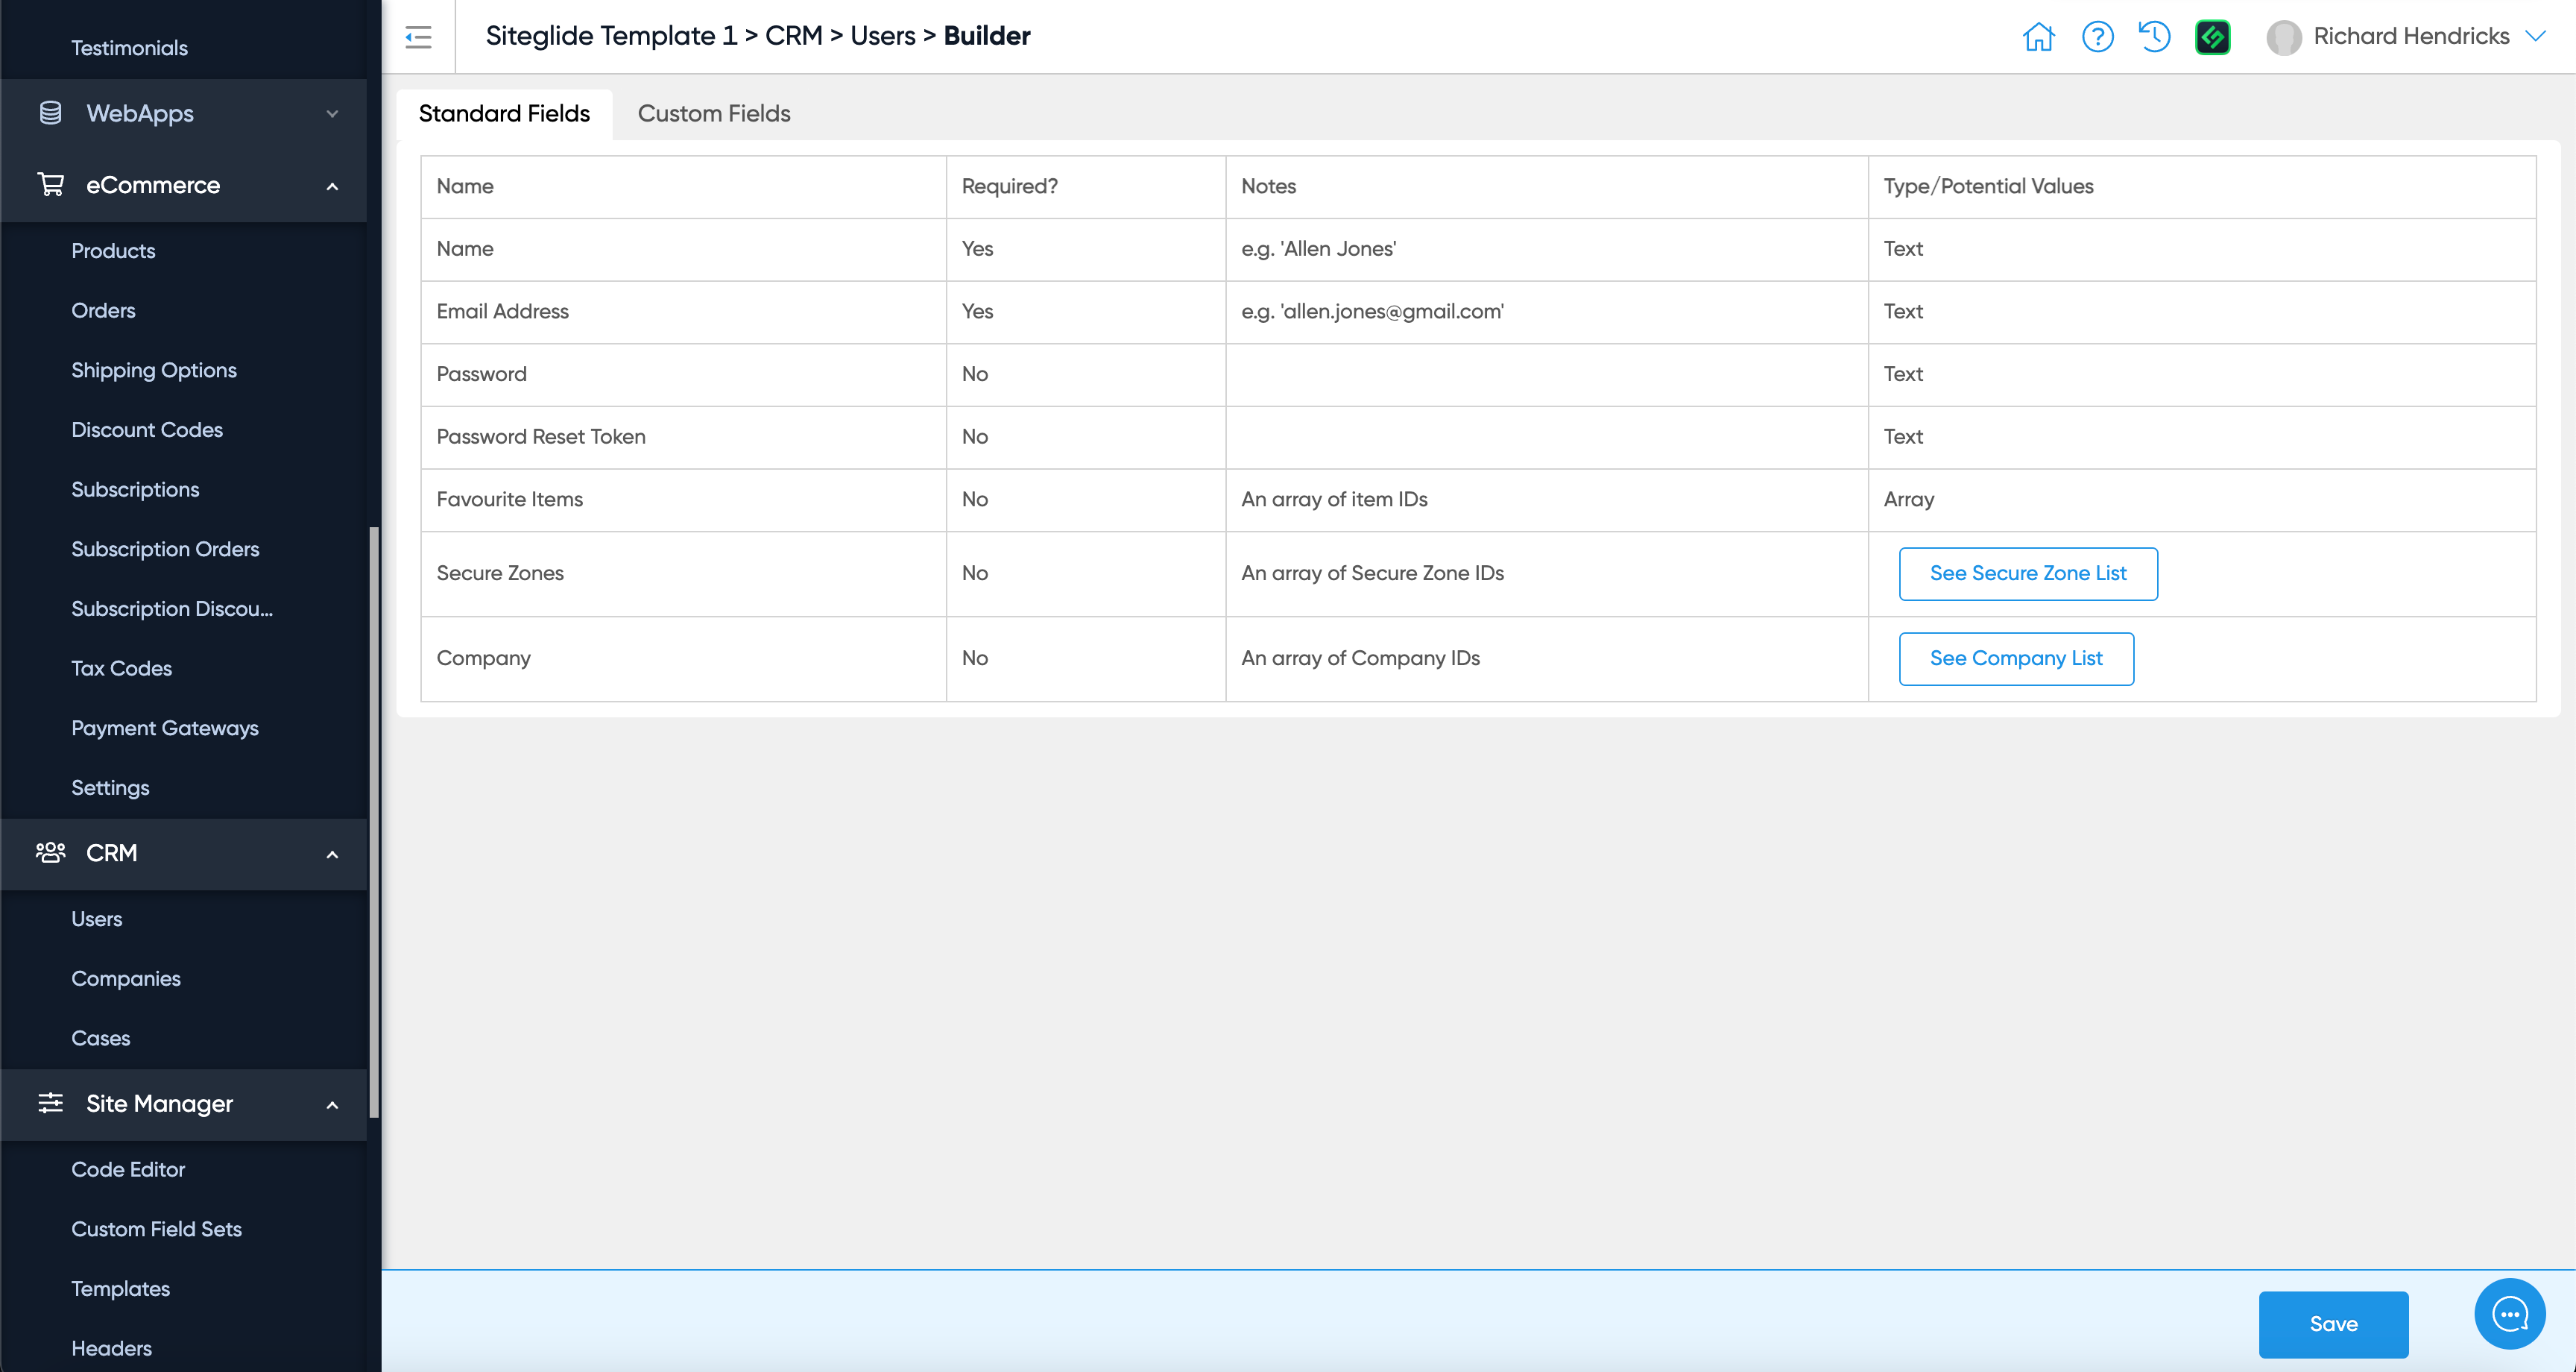Expand the WebApps section chevron
Image resolution: width=2576 pixels, height=1372 pixels.
(332, 114)
